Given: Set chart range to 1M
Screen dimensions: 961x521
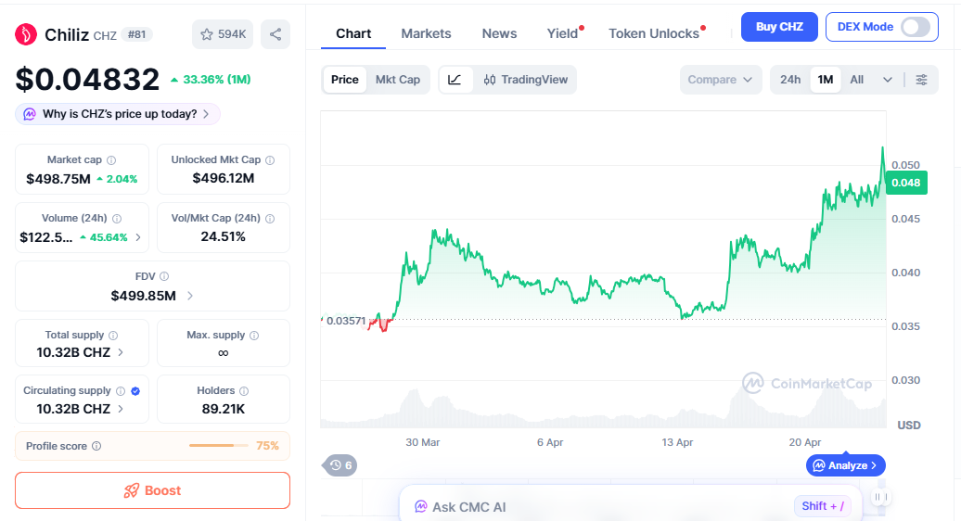Looking at the screenshot, I should [826, 80].
